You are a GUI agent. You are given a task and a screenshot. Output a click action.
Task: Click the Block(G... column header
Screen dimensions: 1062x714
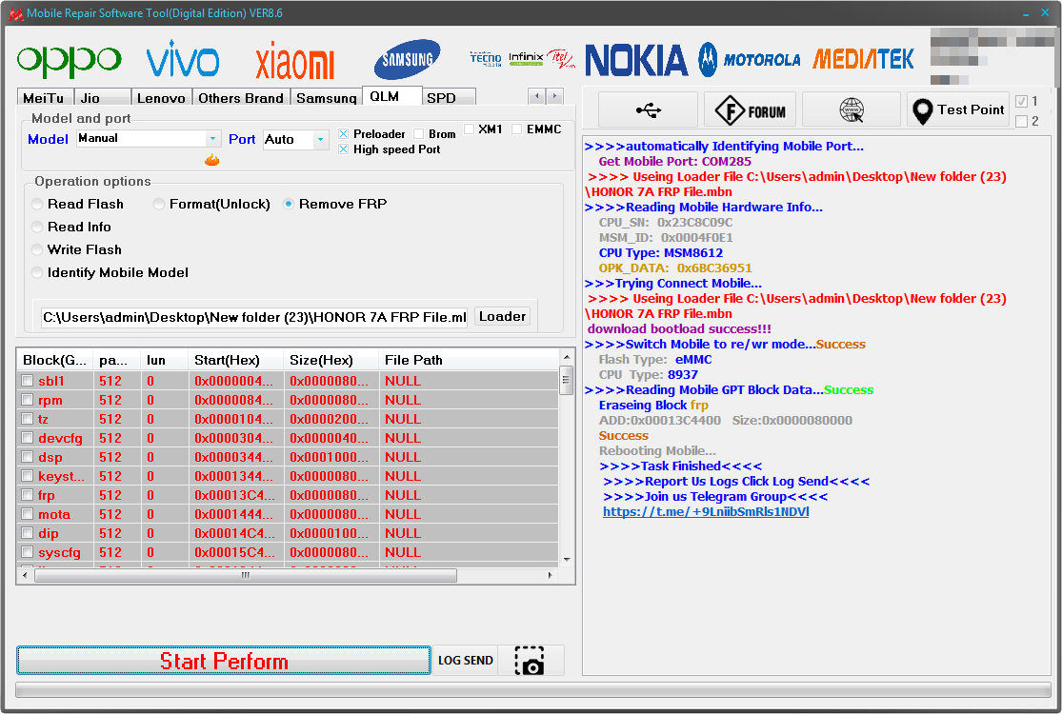54,360
